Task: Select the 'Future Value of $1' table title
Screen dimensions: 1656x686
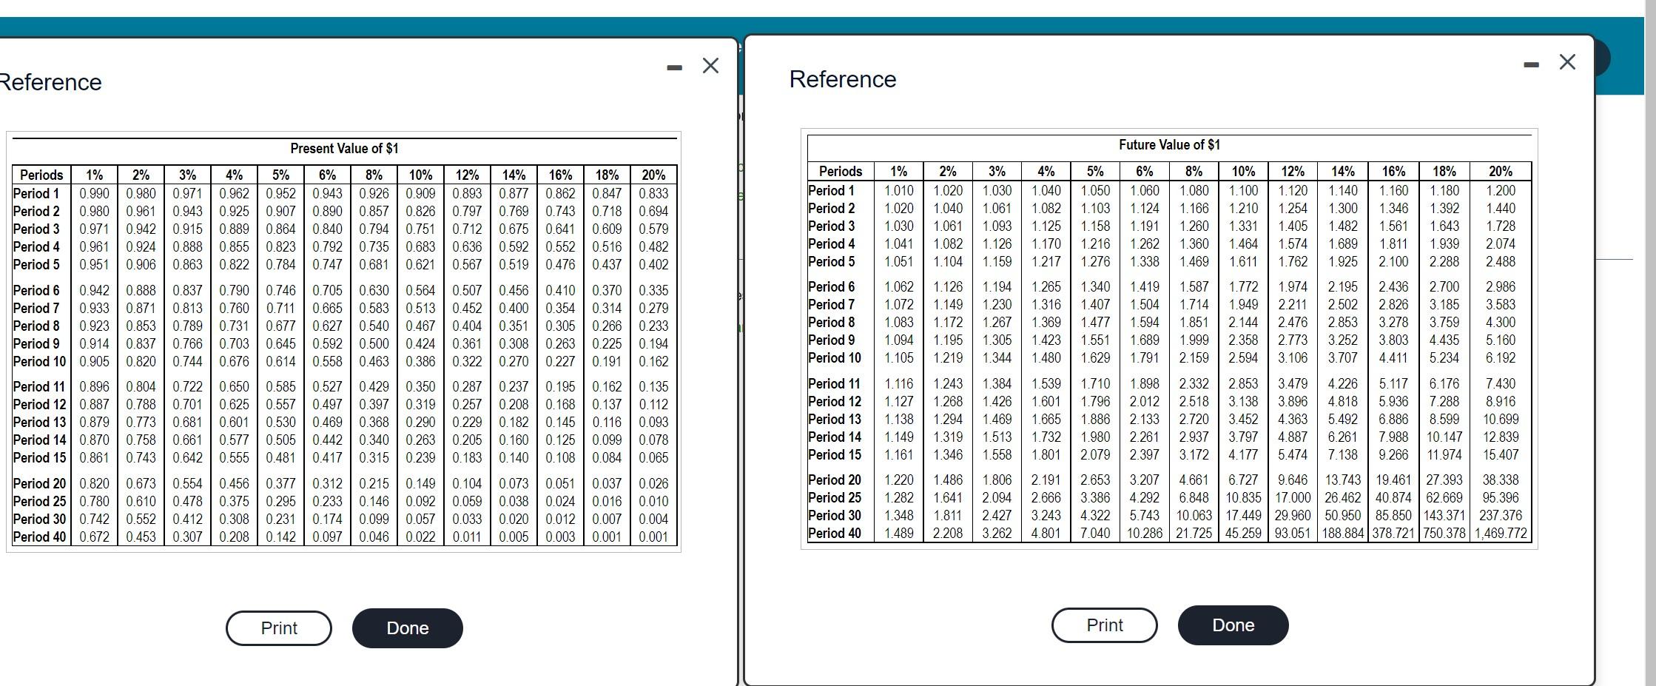Action: click(x=1169, y=145)
